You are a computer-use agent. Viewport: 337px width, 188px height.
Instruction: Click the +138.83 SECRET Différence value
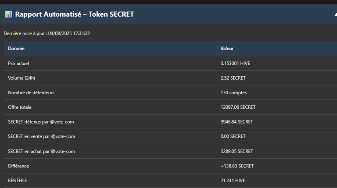click(x=237, y=166)
